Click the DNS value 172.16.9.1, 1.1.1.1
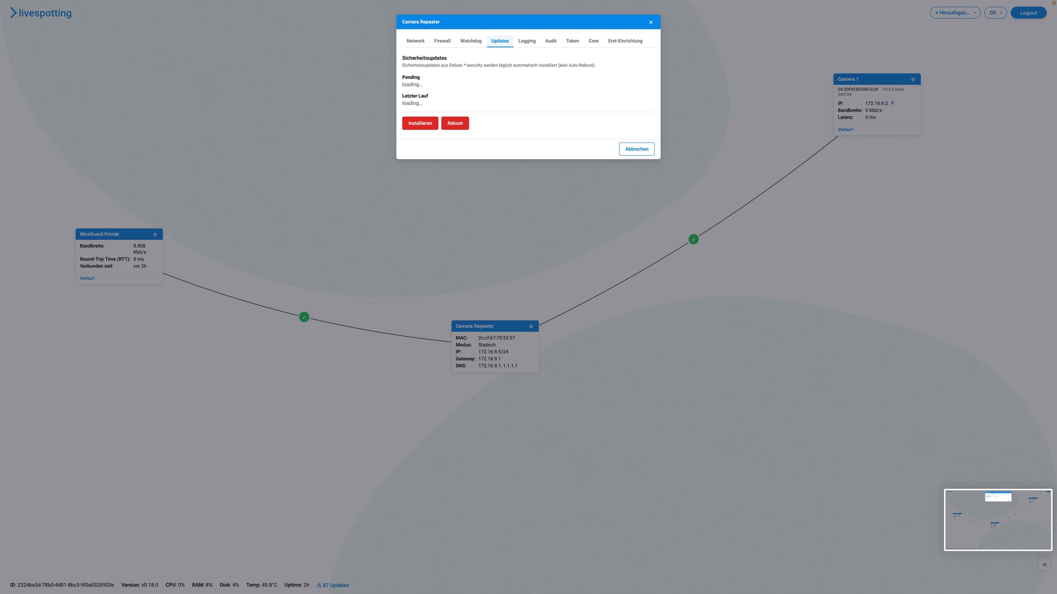 pos(498,365)
